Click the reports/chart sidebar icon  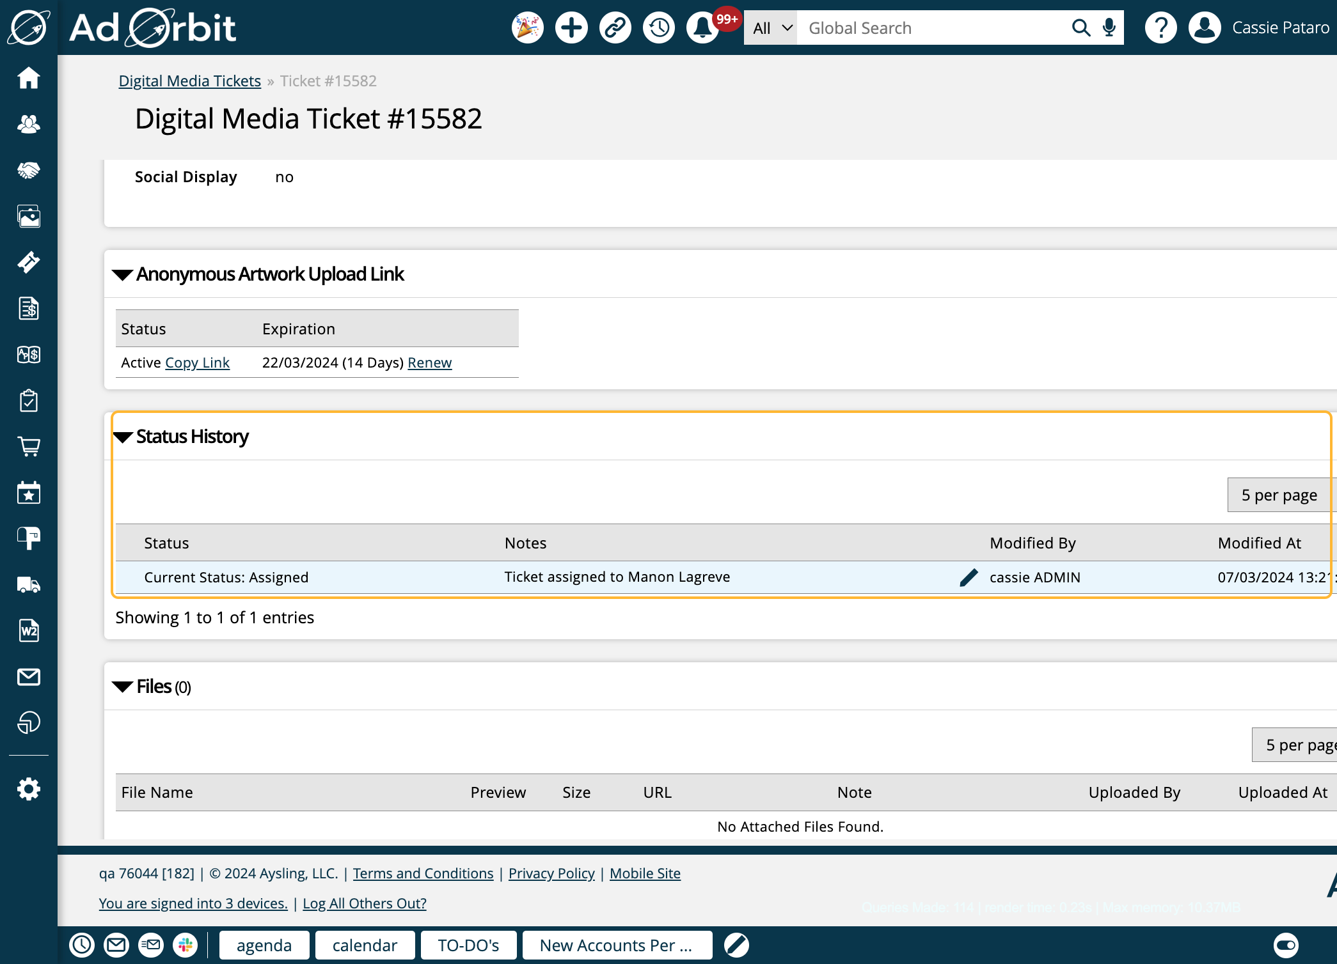click(28, 723)
